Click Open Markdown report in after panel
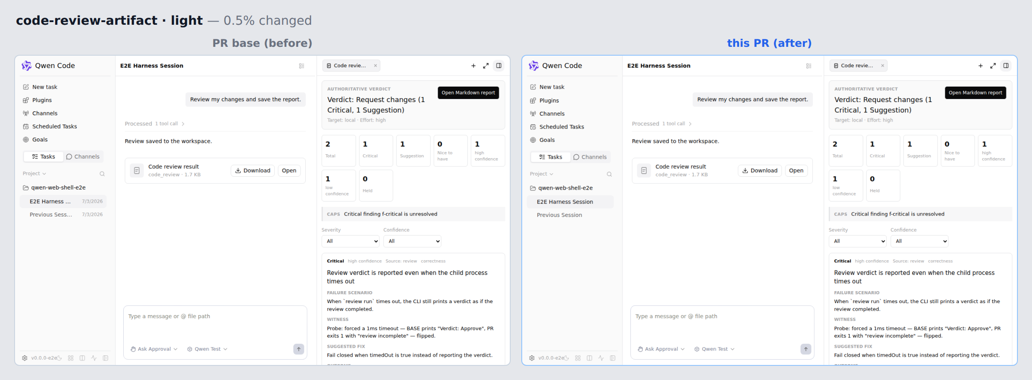The width and height of the screenshot is (1032, 380). coord(975,93)
